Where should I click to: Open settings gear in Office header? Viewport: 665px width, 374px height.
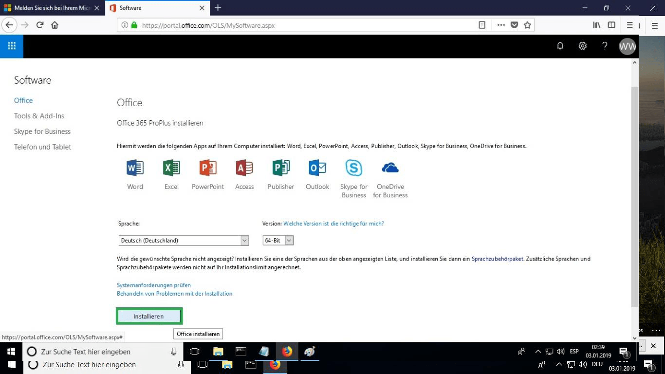click(582, 46)
